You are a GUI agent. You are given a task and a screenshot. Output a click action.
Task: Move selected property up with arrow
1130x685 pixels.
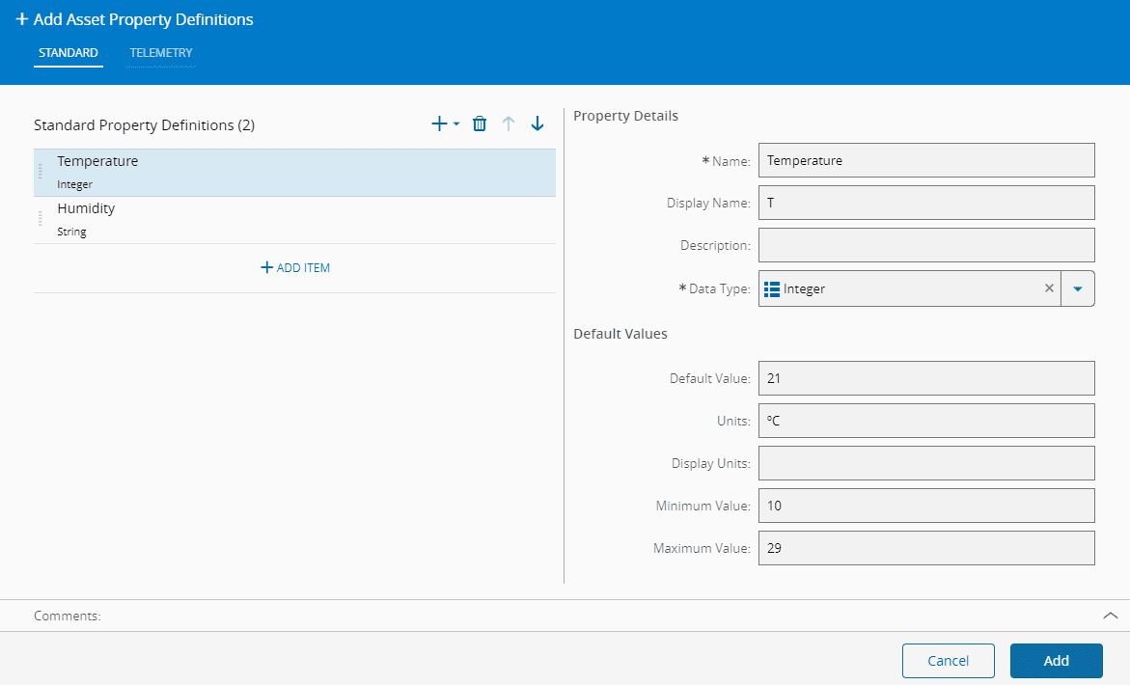click(509, 123)
